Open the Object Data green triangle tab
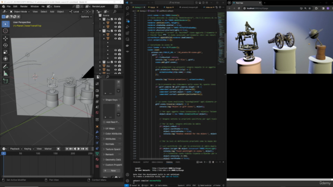The width and height of the screenshot is (333, 187). [x=97, y=154]
